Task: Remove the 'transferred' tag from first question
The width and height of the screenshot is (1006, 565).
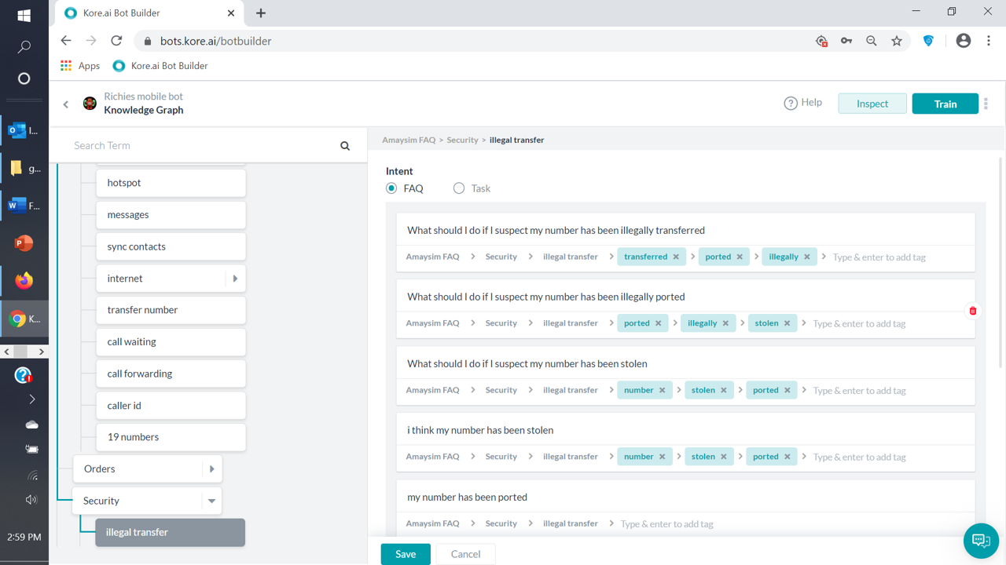Action: click(676, 257)
